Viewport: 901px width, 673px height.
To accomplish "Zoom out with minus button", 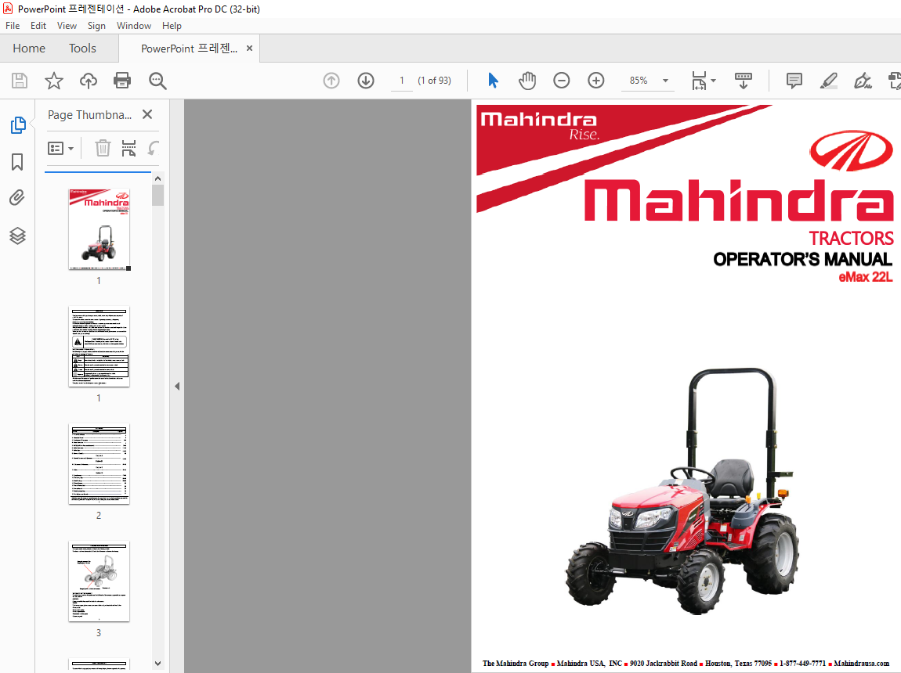I will (562, 81).
